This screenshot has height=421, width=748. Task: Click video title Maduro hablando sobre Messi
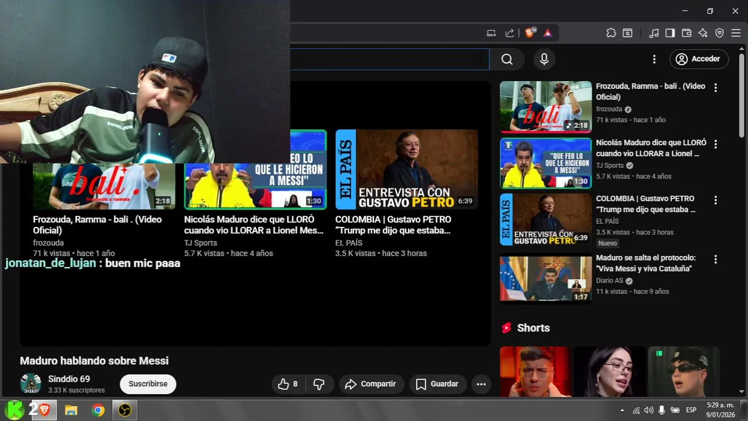pos(94,361)
